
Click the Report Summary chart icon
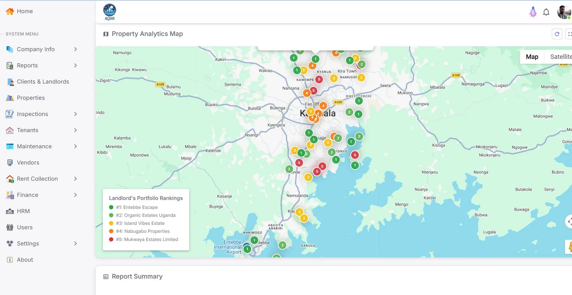click(106, 277)
